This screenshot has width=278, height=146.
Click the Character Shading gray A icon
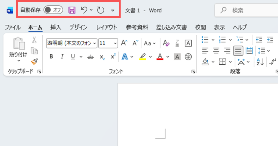tap(177, 57)
